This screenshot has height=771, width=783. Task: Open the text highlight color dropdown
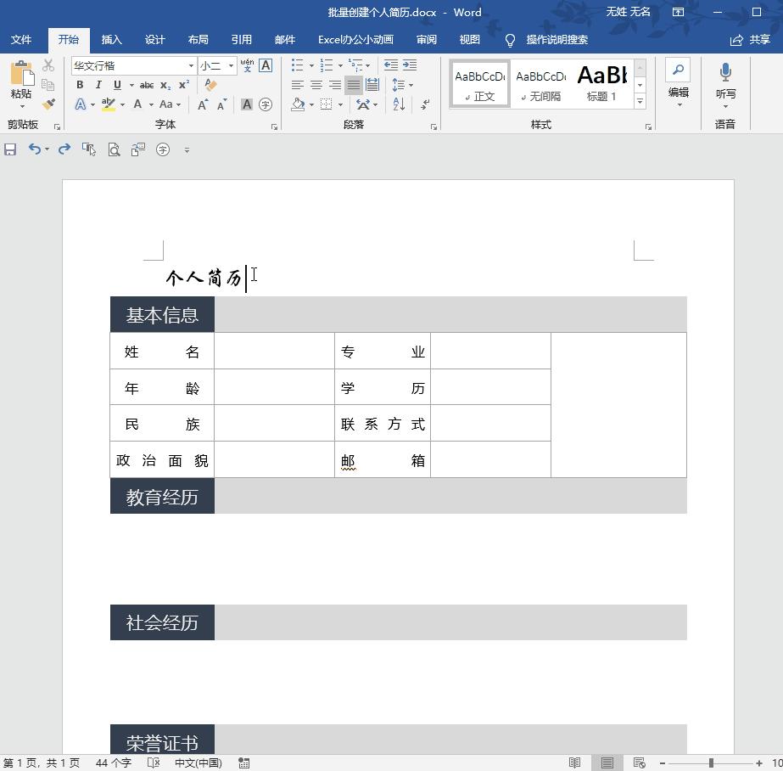point(123,104)
